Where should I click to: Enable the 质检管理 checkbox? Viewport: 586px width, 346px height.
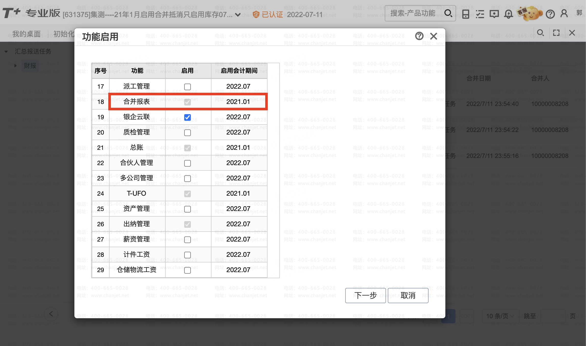click(x=187, y=132)
